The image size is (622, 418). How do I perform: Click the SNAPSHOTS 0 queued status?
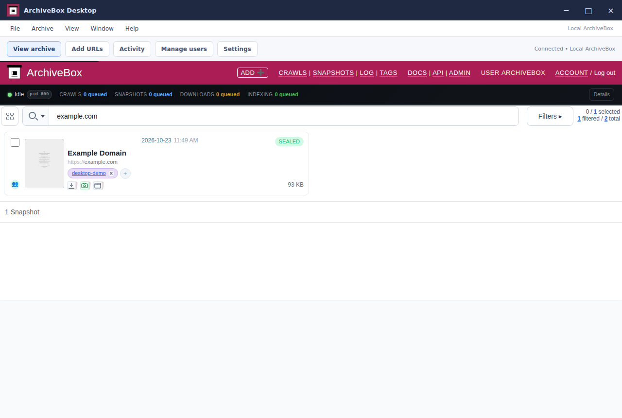click(143, 94)
